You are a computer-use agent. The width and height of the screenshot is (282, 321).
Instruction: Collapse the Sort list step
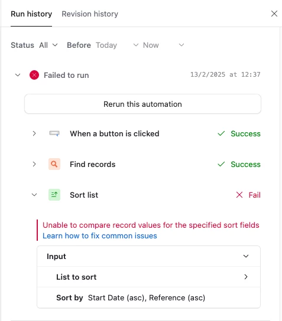pyautogui.click(x=34, y=195)
